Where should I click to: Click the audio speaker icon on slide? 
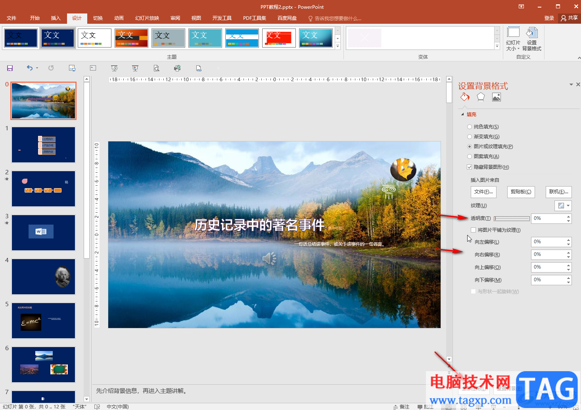coord(269,258)
